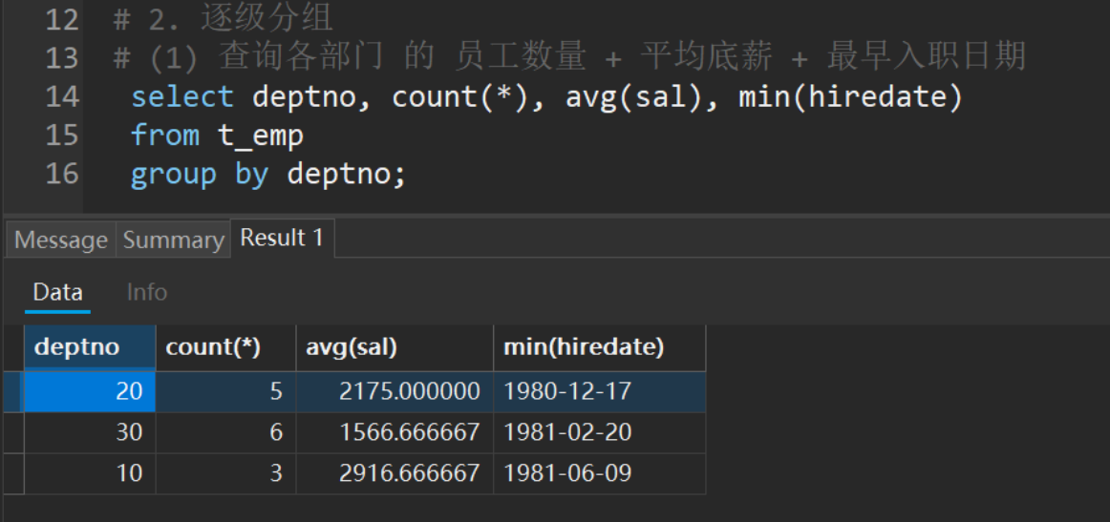Click the avg(sal) column header

click(395, 347)
